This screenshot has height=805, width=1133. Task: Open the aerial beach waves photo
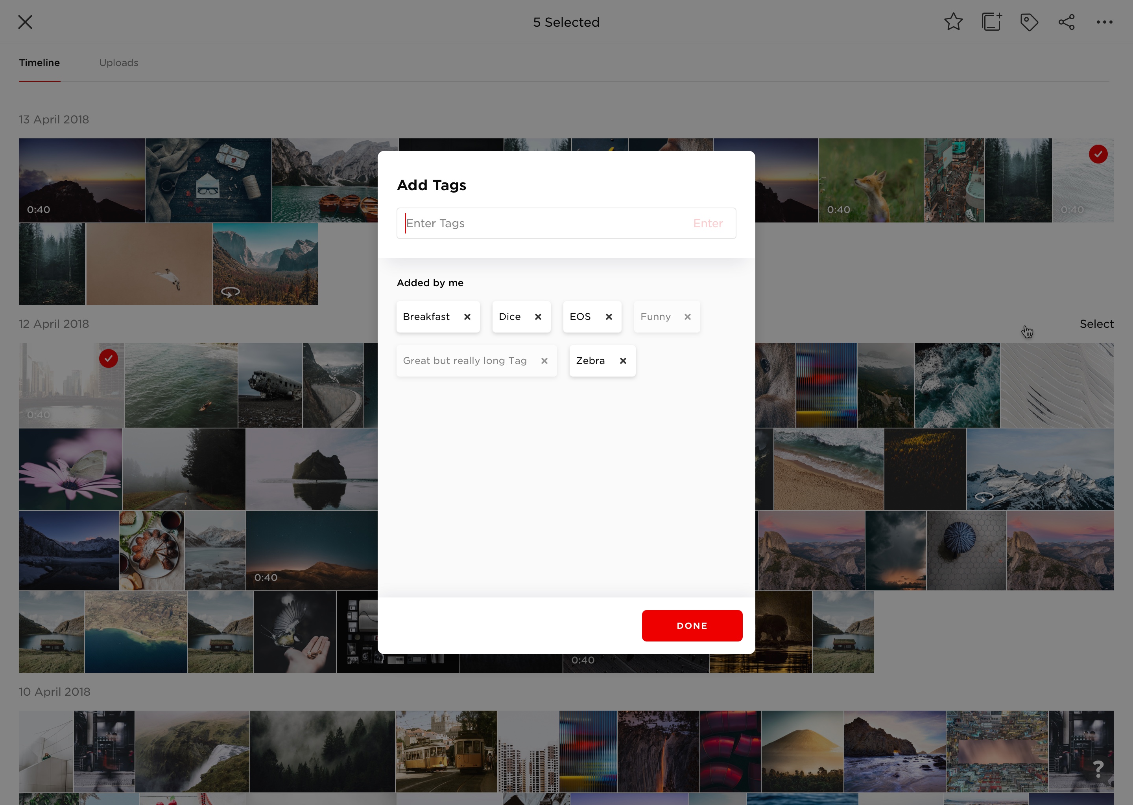829,469
